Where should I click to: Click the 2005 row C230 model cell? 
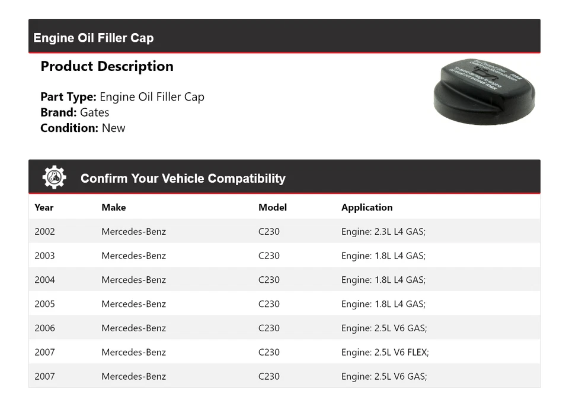(x=269, y=304)
